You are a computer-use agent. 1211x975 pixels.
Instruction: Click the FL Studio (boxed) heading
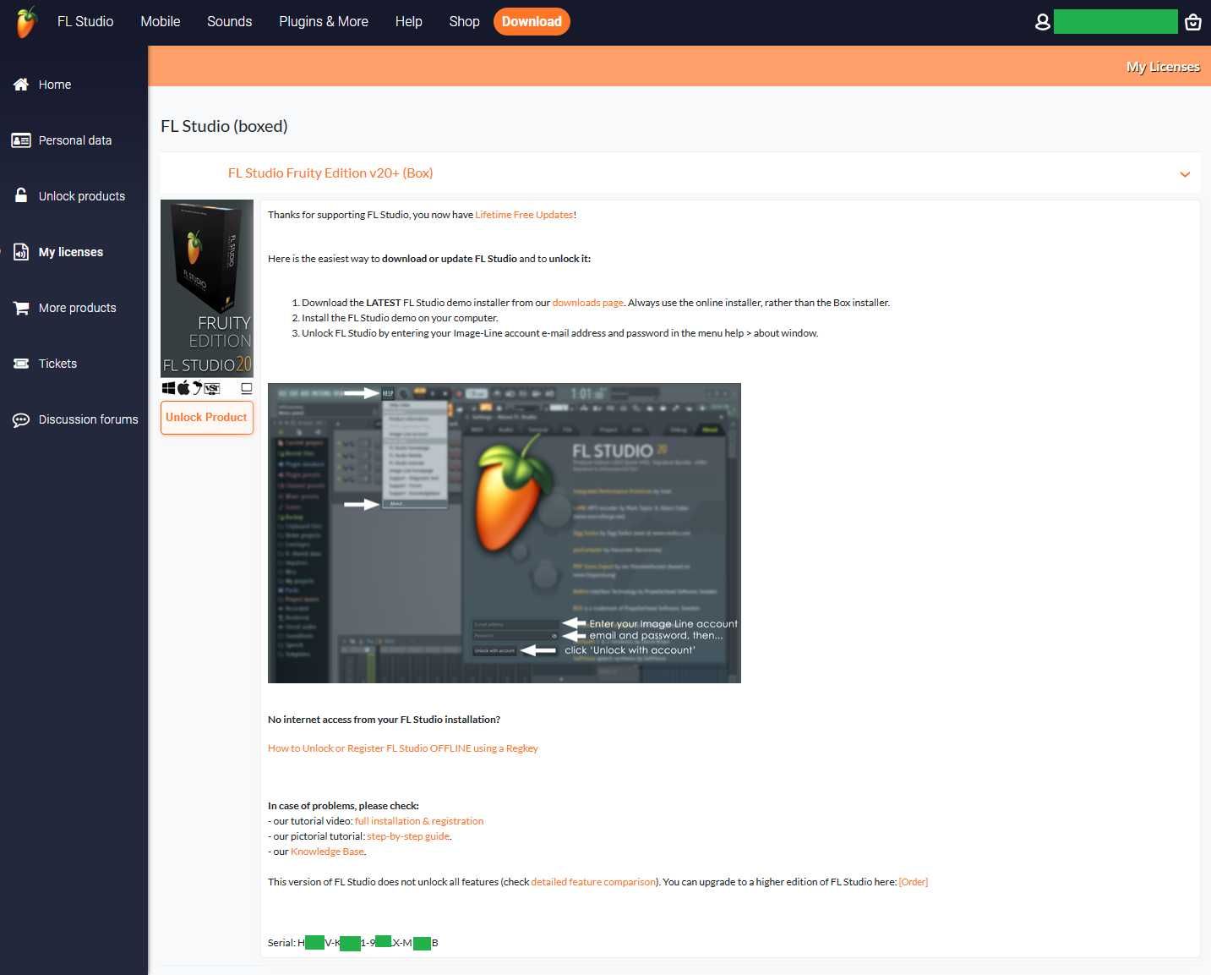click(224, 126)
